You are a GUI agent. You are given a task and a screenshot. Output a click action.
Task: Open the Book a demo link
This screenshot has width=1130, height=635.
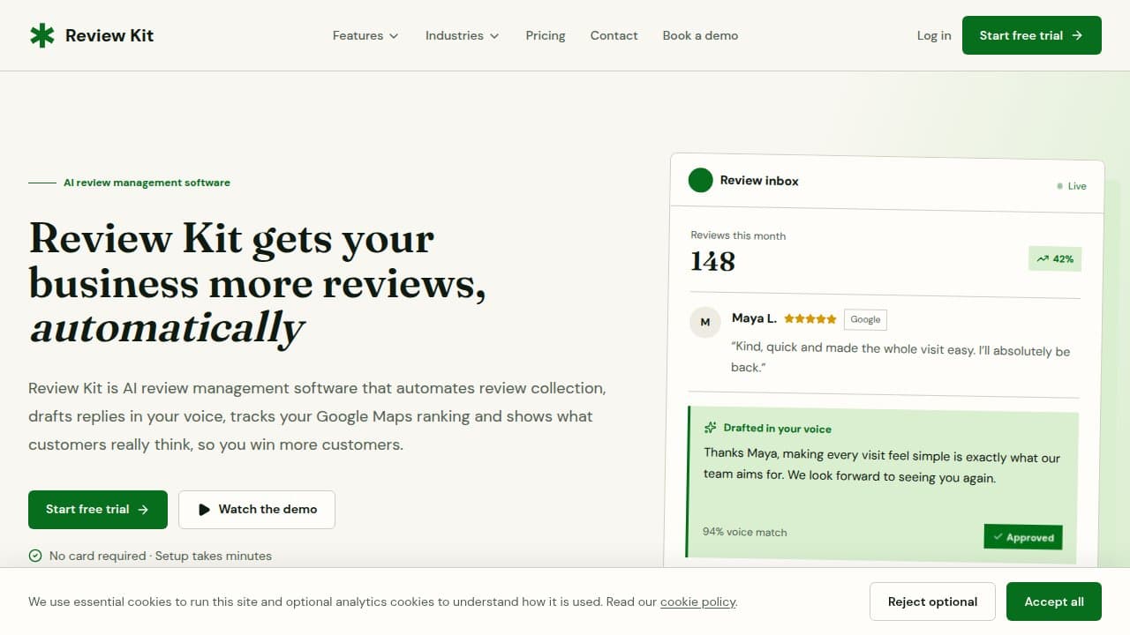click(700, 35)
